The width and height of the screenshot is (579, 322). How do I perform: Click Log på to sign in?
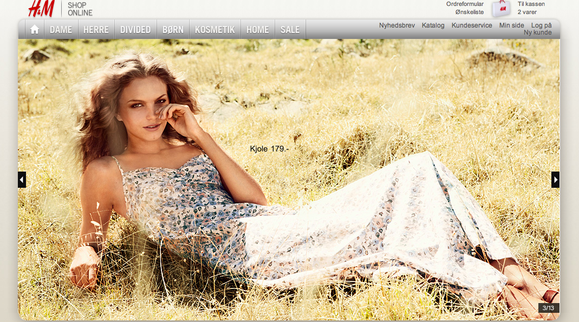pyautogui.click(x=541, y=25)
